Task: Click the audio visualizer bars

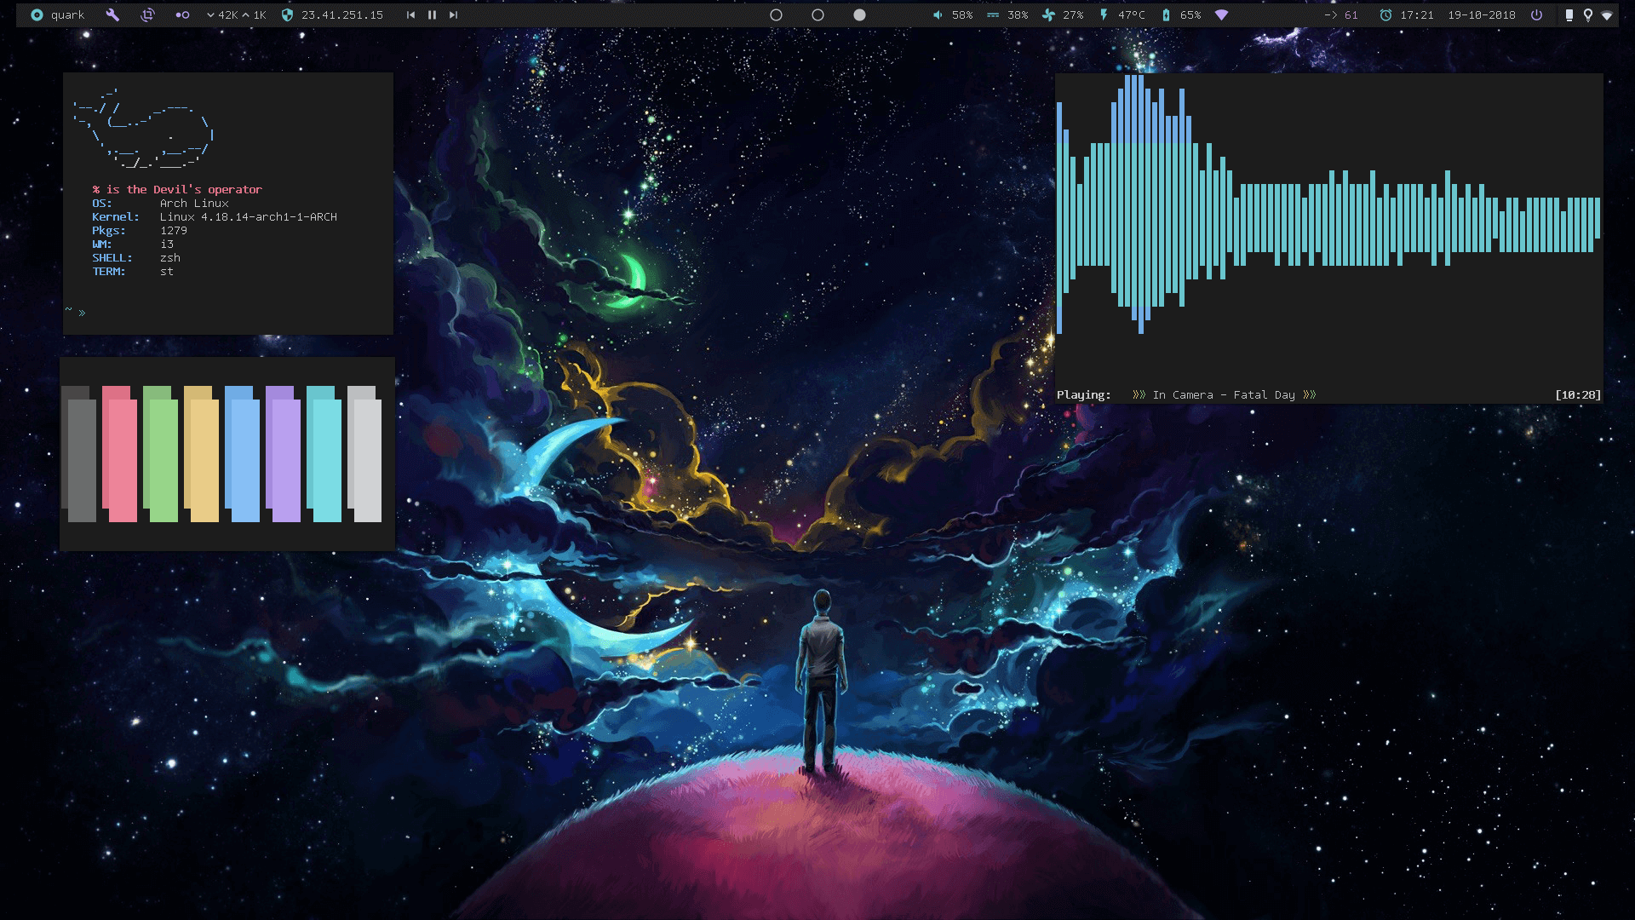Action: [1328, 204]
